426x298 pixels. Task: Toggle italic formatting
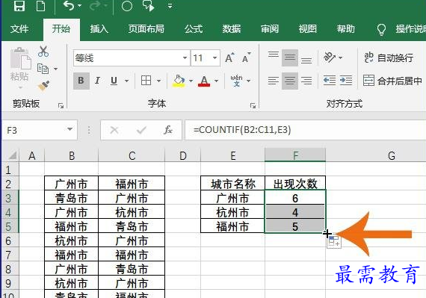[x=97, y=81]
